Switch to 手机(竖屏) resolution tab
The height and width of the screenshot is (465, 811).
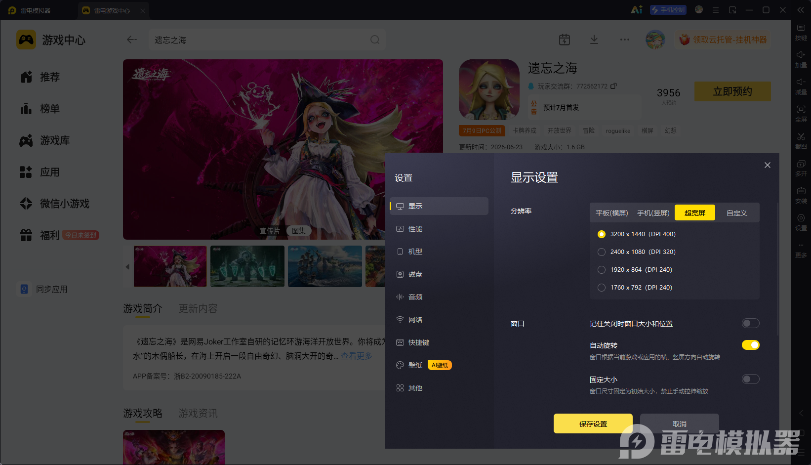653,213
